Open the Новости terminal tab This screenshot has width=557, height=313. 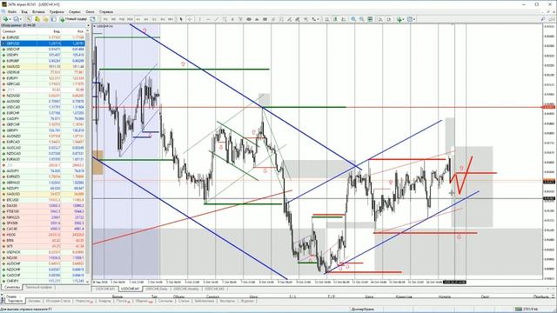point(84,301)
